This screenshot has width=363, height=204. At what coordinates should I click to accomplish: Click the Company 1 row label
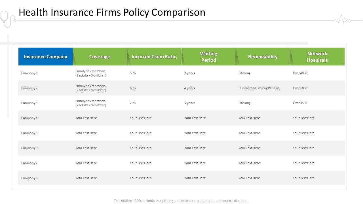point(29,73)
